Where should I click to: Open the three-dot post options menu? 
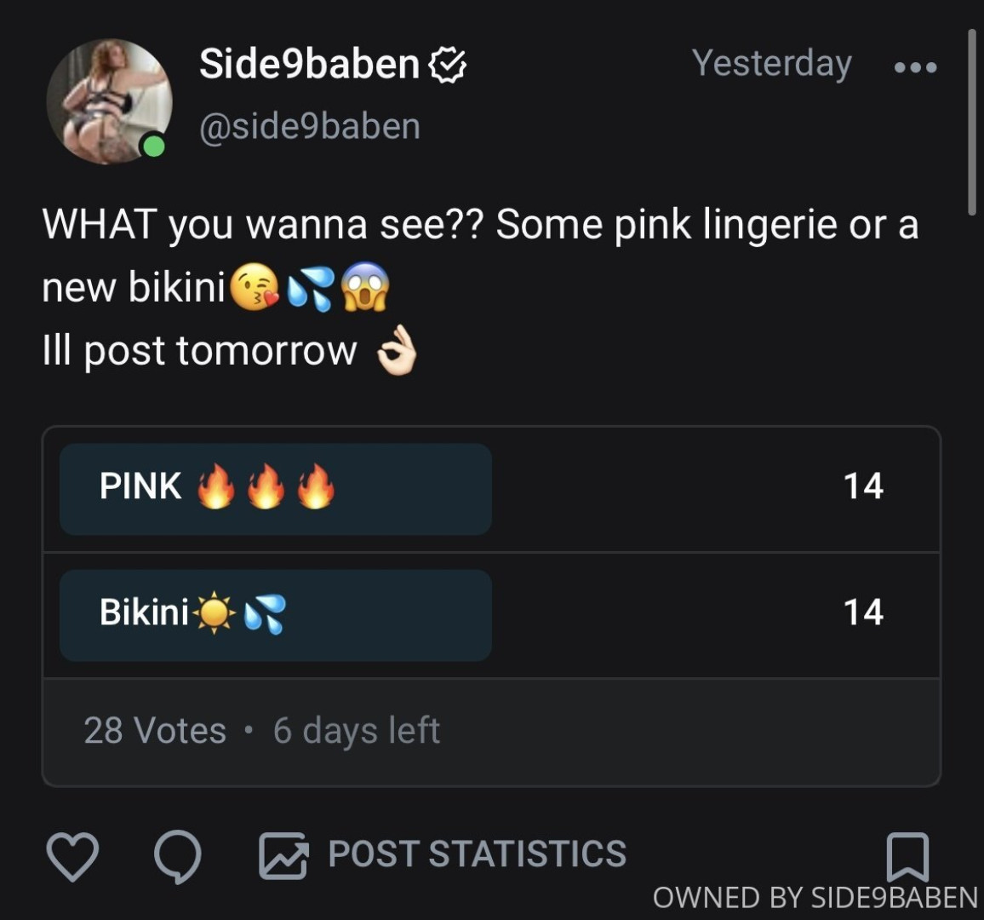tap(916, 66)
